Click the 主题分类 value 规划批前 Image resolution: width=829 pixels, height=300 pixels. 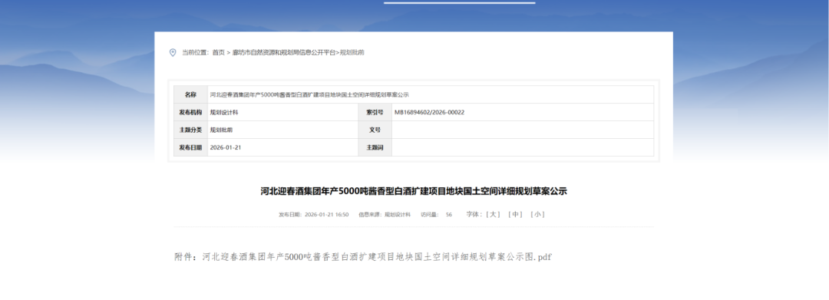[x=221, y=130]
